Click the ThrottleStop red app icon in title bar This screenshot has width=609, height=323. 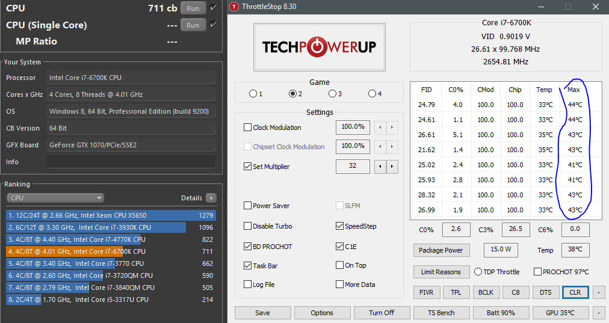click(234, 7)
